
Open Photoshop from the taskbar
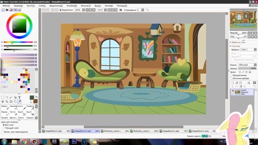click(x=74, y=141)
